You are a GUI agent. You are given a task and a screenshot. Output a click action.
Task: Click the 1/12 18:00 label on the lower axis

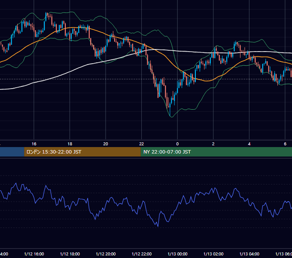tap(70, 254)
